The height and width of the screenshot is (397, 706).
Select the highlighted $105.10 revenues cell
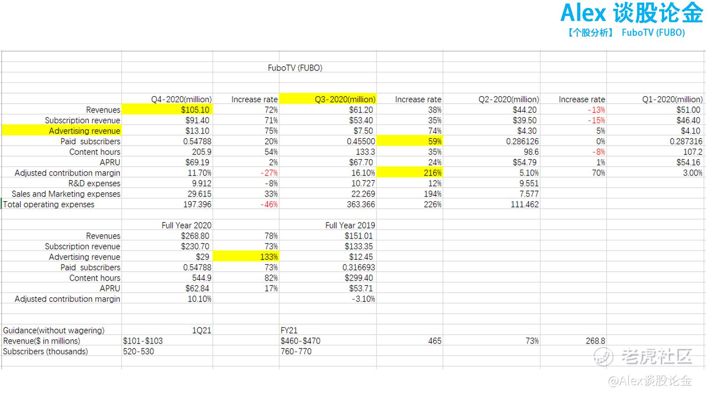point(167,110)
